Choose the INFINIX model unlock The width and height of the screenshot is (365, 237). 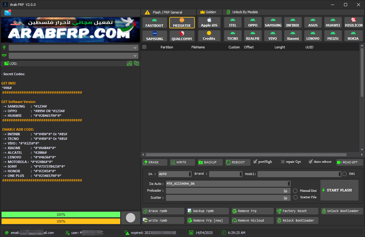(293, 22)
